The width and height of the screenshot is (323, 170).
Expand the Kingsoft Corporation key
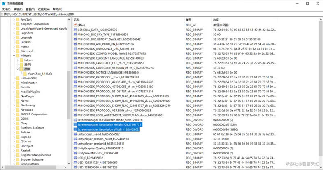pyautogui.click(x=14, y=24)
